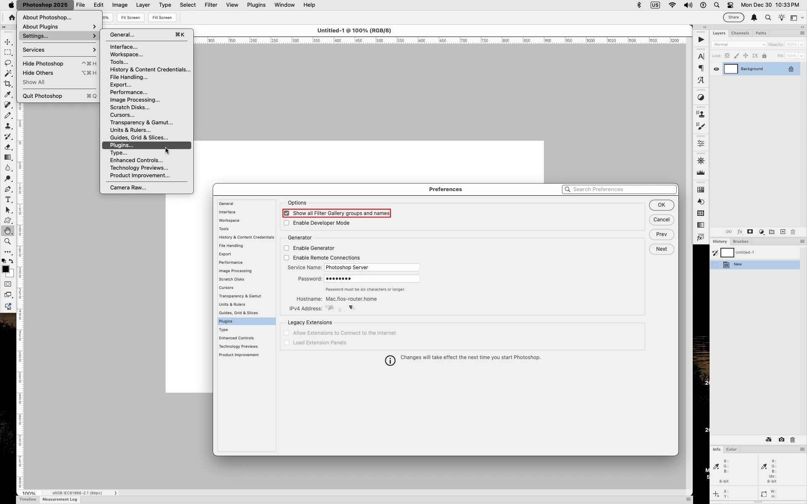Click the Home icon in options bar
Viewport: 807px width, 504px height.
click(x=12, y=18)
